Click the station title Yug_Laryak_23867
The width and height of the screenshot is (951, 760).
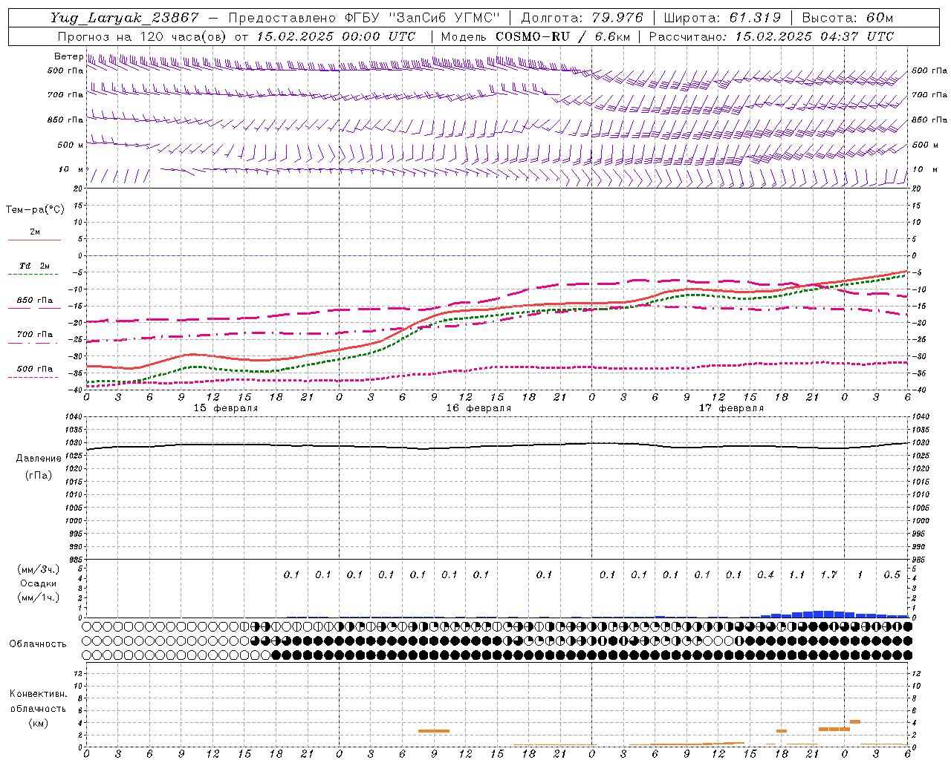coord(124,18)
